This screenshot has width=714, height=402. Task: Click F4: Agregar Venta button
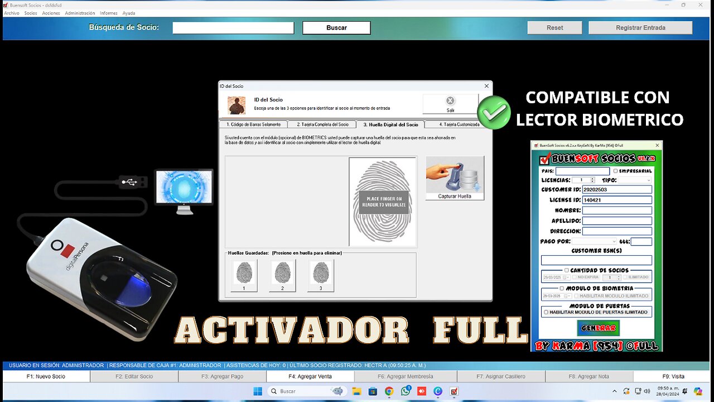[310, 376]
